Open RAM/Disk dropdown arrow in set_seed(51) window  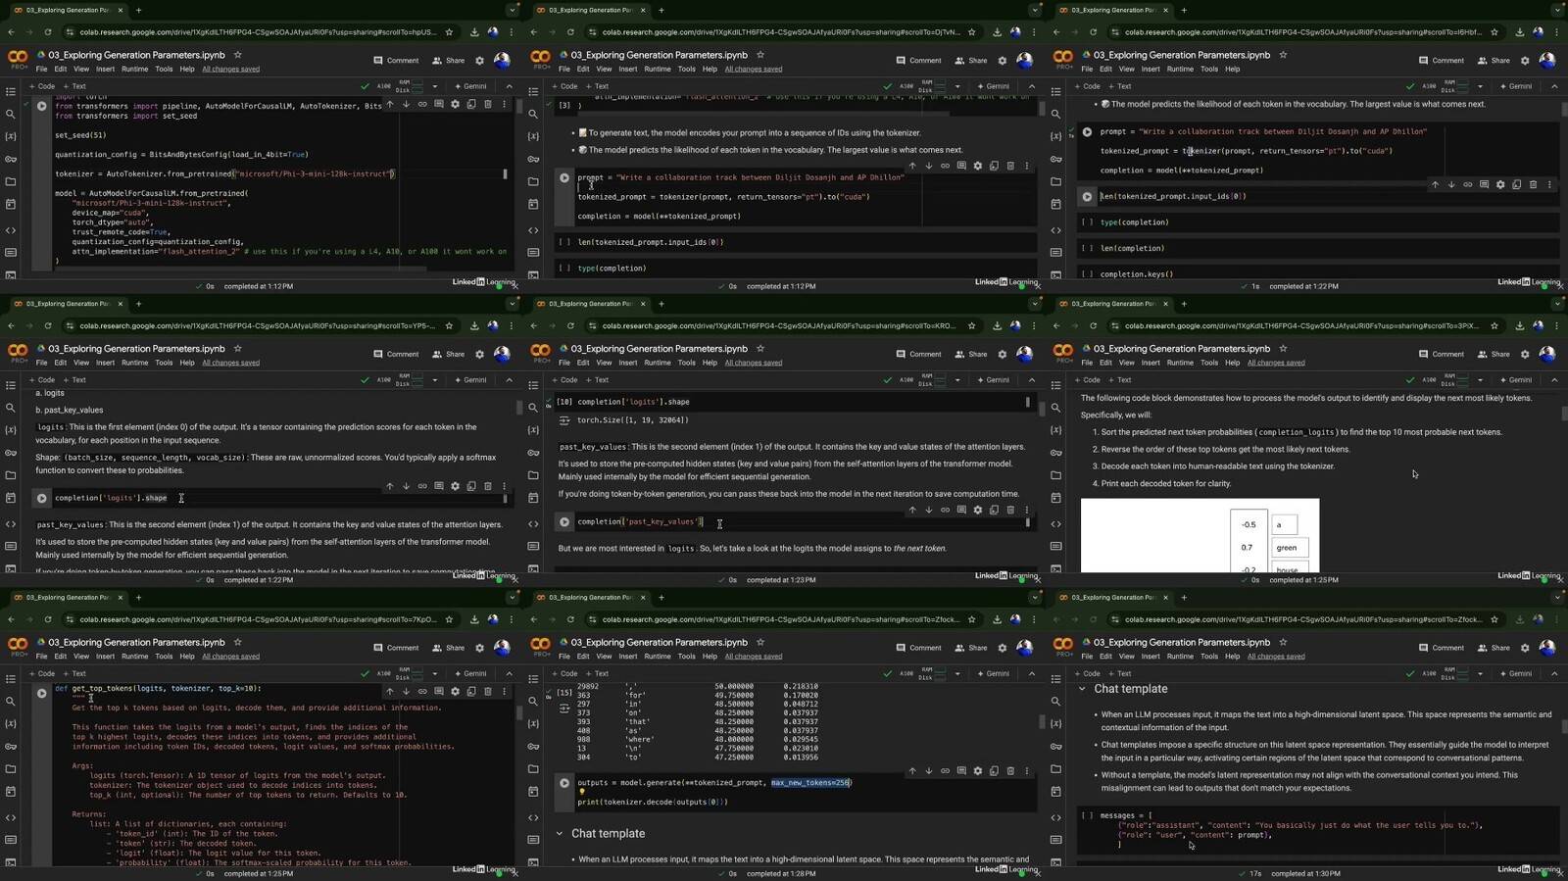click(435, 86)
